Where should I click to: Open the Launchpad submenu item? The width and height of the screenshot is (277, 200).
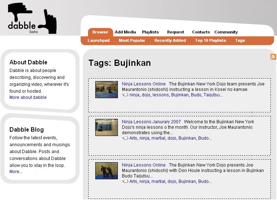click(x=99, y=40)
